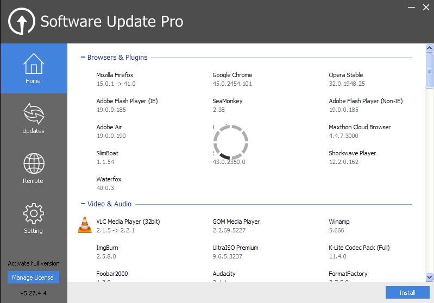Click Firefox version 15.0.1 -> 41.0
434x303 pixels.
pos(116,84)
